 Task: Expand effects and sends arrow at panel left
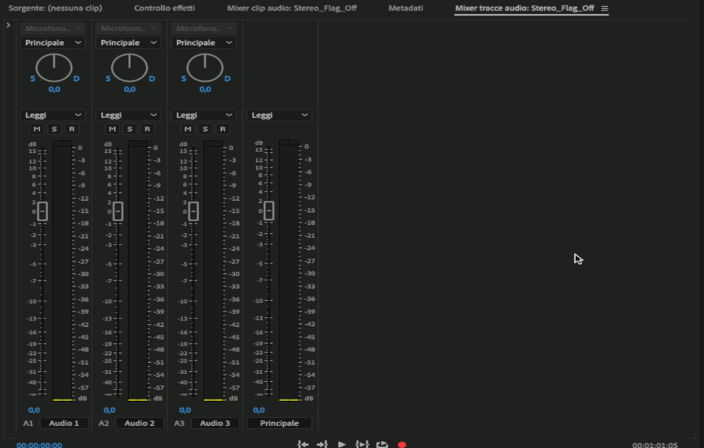coord(8,25)
